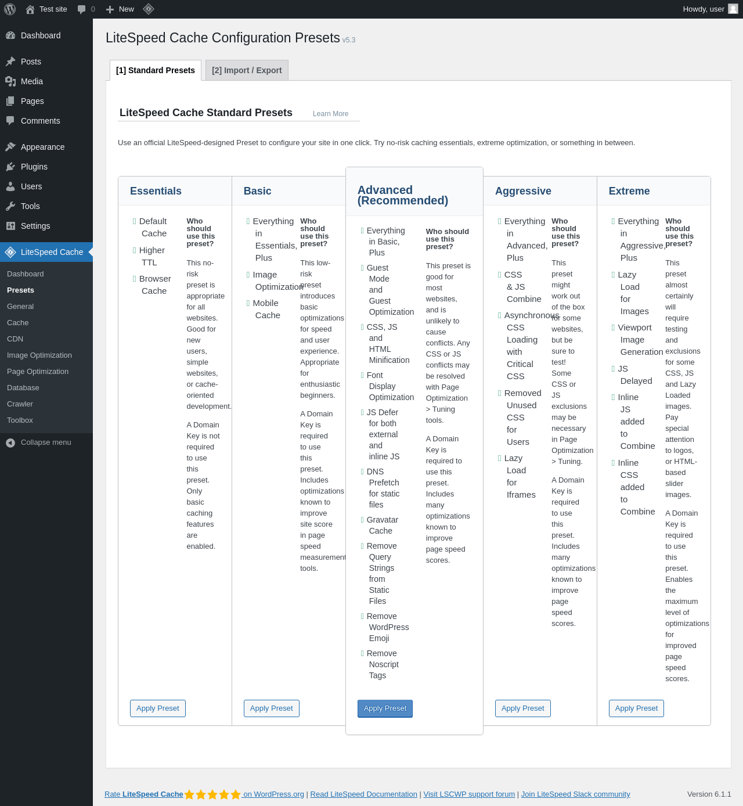Apply the Aggressive preset
This screenshot has width=743, height=806.
pyautogui.click(x=523, y=708)
